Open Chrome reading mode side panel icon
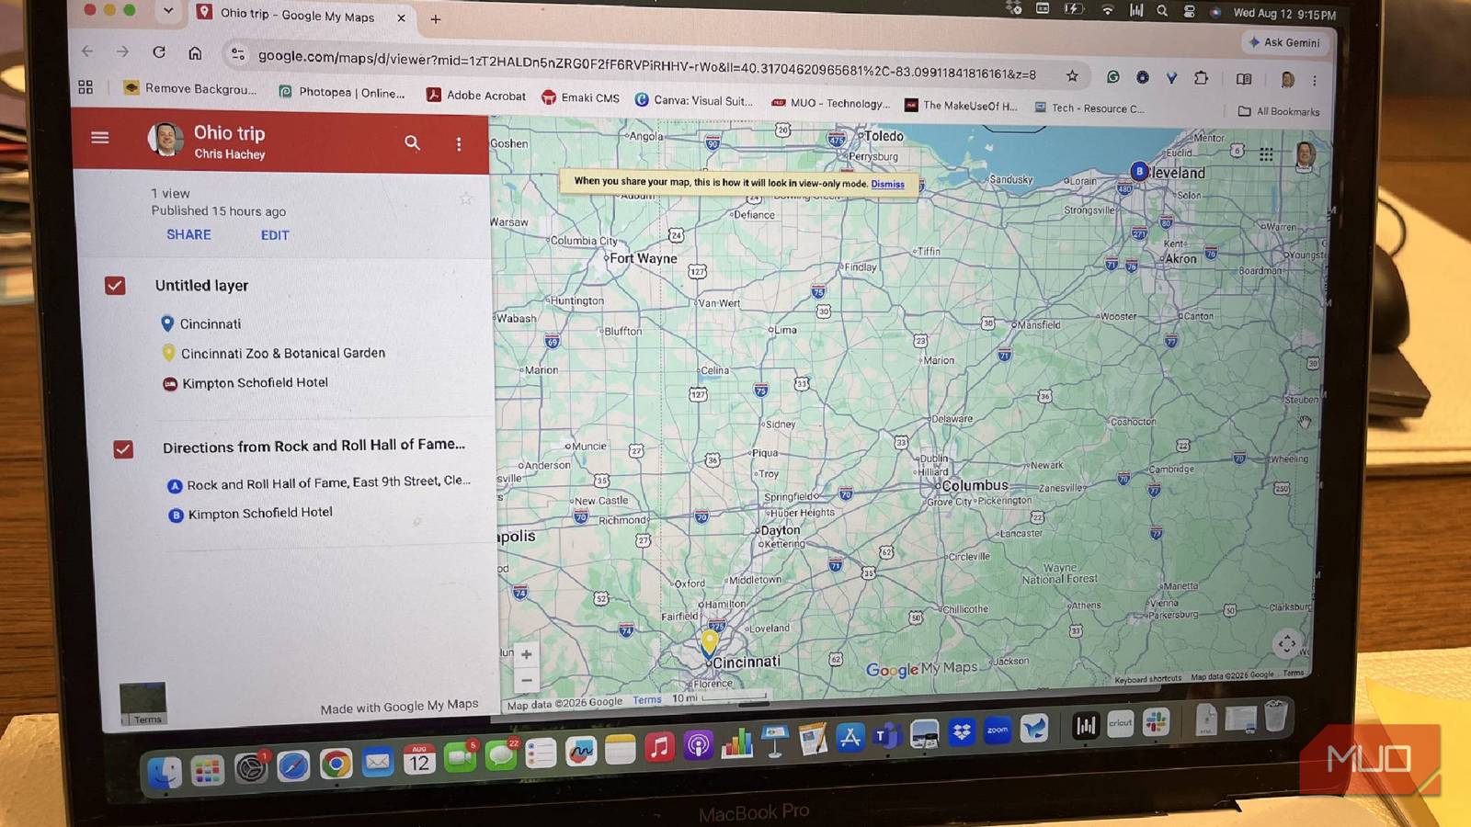The width and height of the screenshot is (1471, 827). coord(1244,79)
